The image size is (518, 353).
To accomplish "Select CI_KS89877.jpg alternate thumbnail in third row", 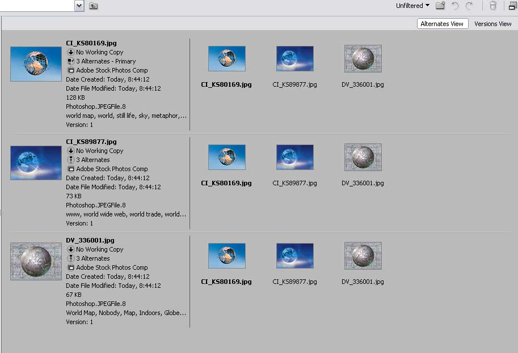I will pyautogui.click(x=295, y=256).
